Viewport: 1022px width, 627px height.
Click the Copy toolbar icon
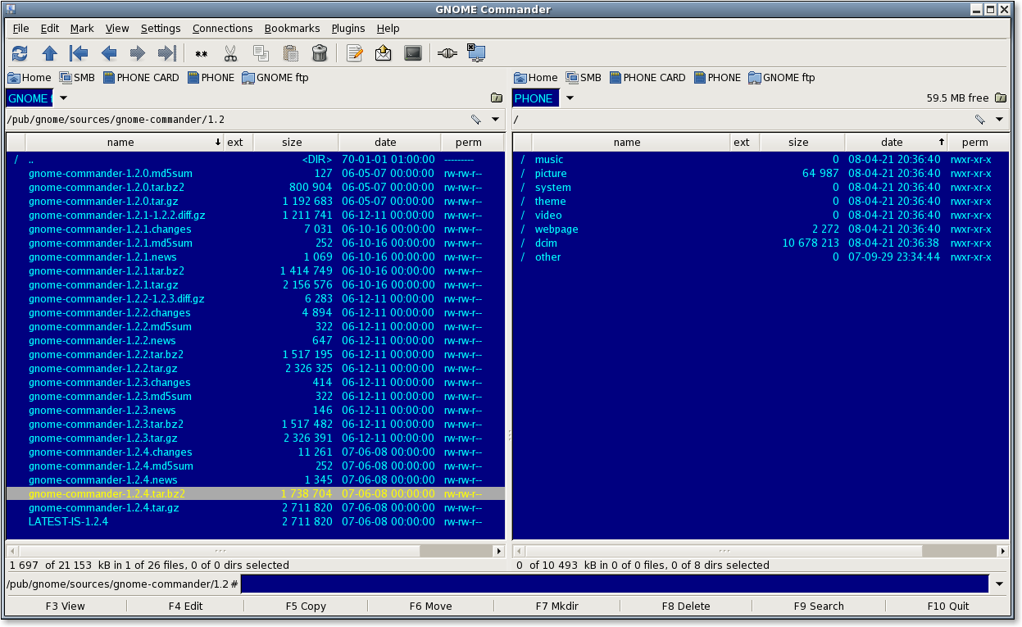click(261, 53)
